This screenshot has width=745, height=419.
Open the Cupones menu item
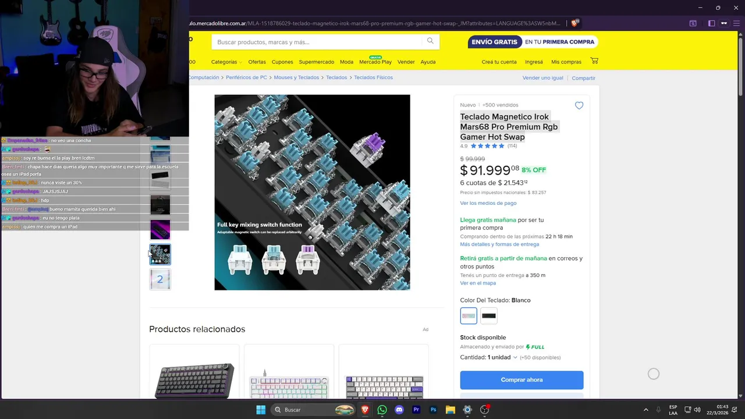click(282, 62)
